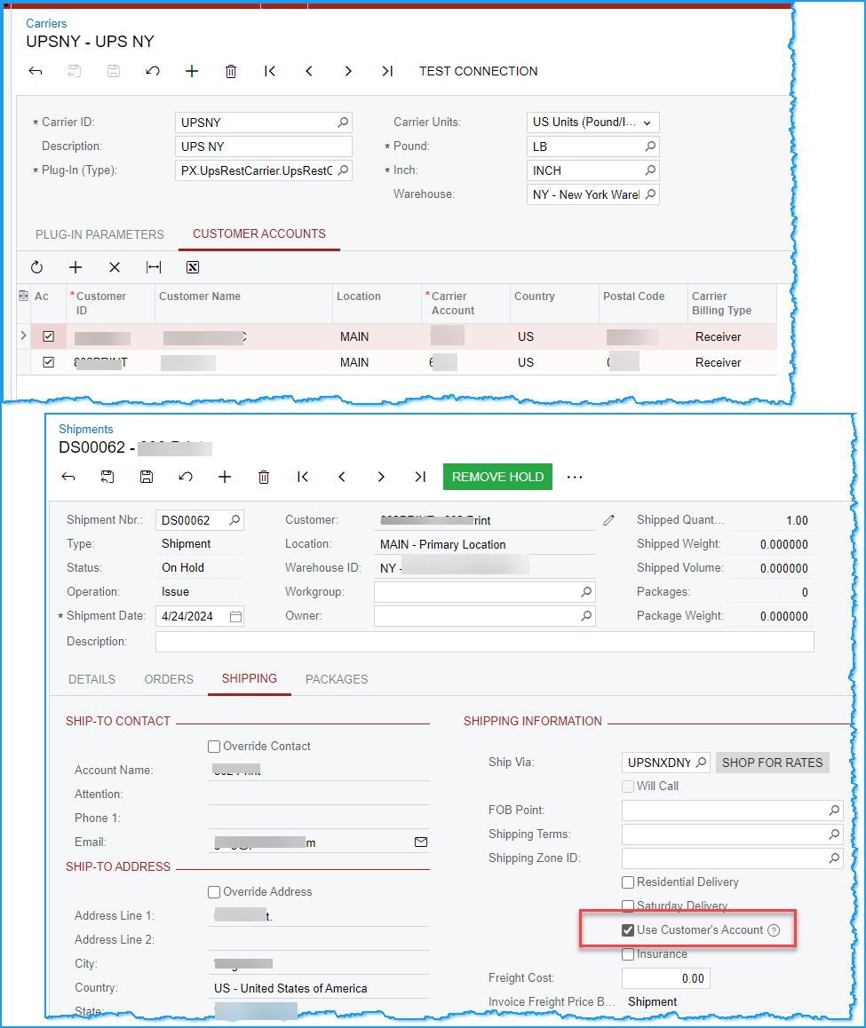
Task: Enable Override Address checkbox
Action: (214, 891)
